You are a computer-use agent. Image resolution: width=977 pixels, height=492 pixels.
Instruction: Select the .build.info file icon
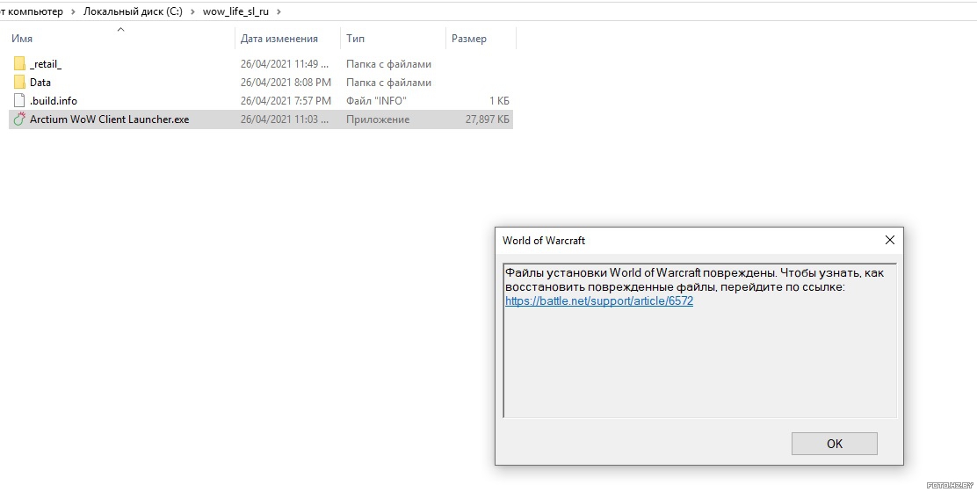[19, 100]
